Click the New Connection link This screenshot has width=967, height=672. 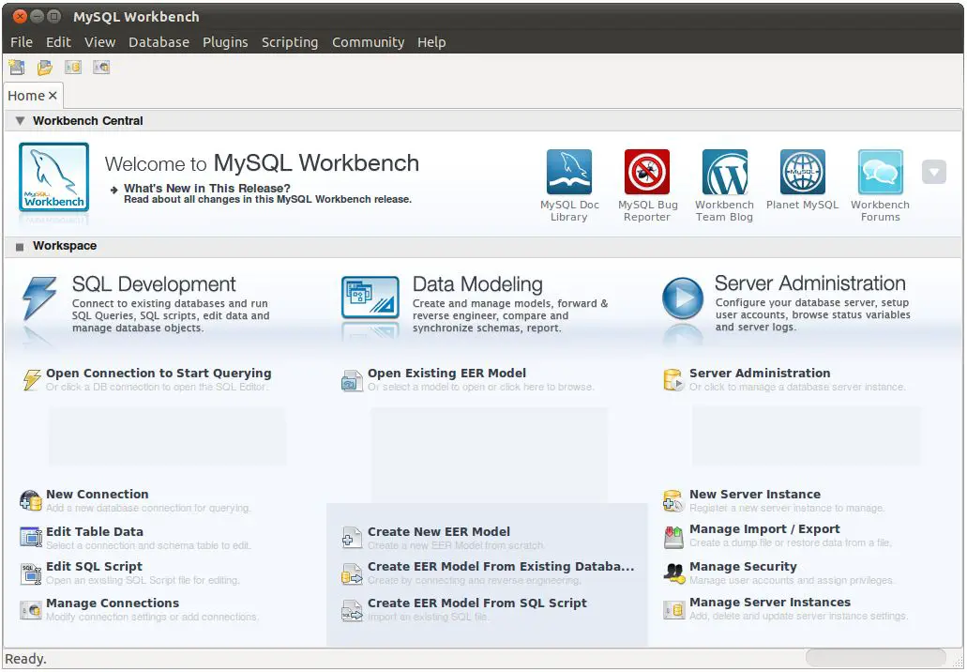point(97,495)
